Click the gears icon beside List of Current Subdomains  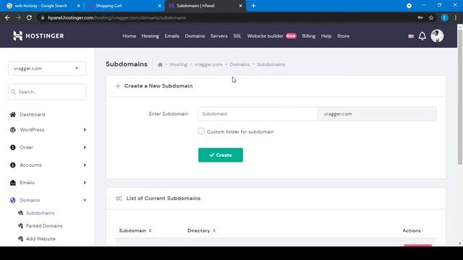pyautogui.click(x=119, y=199)
